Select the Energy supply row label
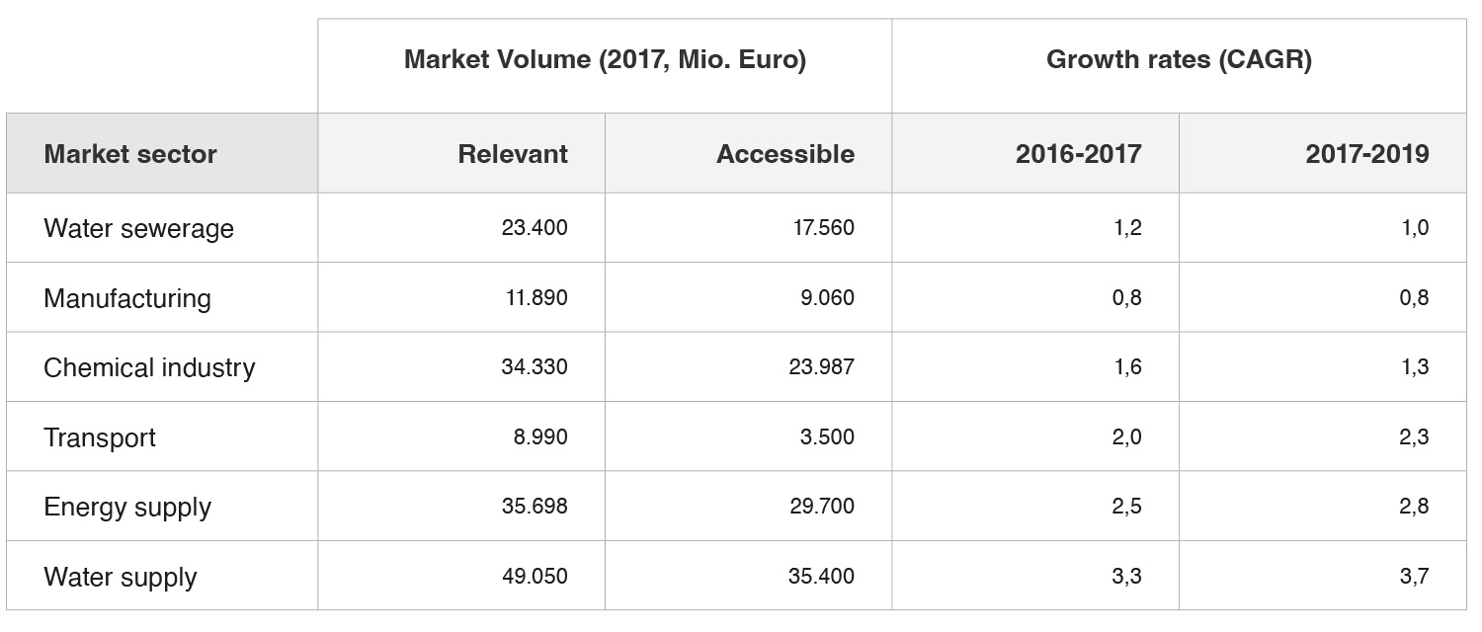1482x632 pixels. pos(127,508)
